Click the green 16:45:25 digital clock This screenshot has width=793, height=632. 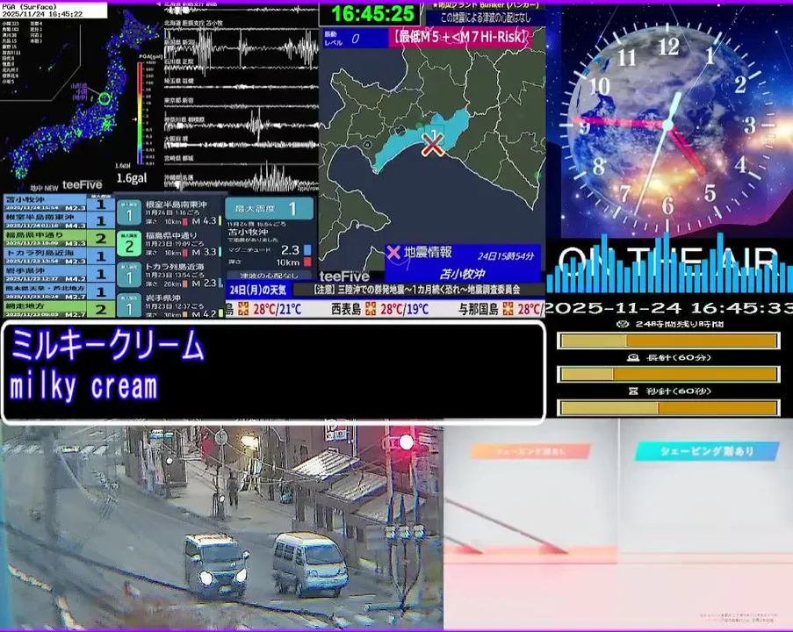pyautogui.click(x=372, y=14)
